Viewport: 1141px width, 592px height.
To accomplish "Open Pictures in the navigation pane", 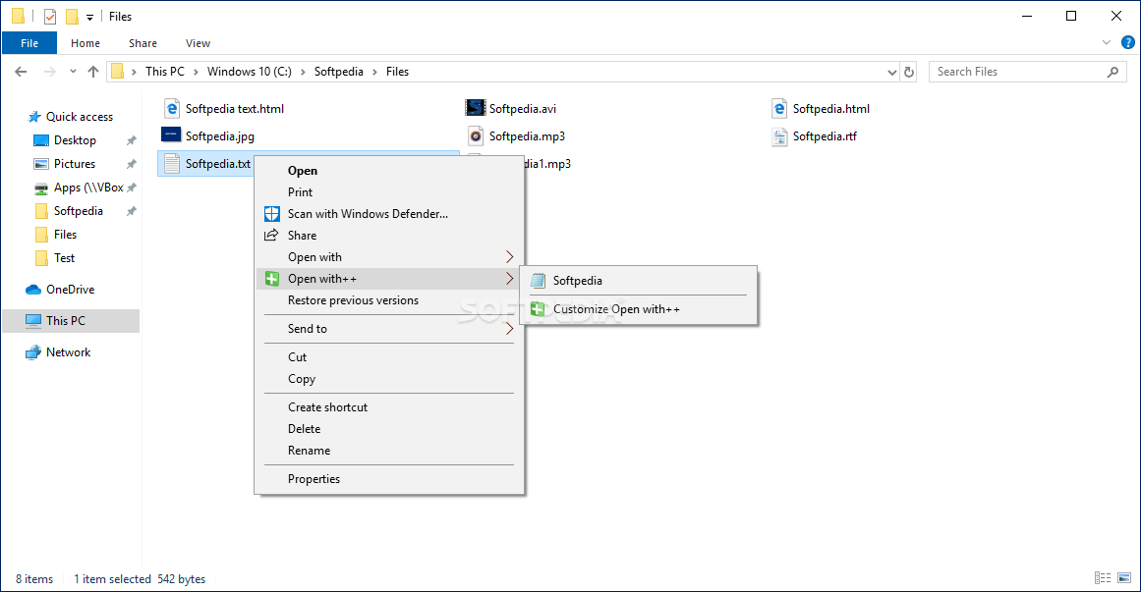I will [x=75, y=164].
